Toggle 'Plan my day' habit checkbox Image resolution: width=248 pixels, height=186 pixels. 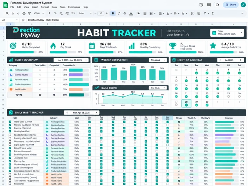10,161
